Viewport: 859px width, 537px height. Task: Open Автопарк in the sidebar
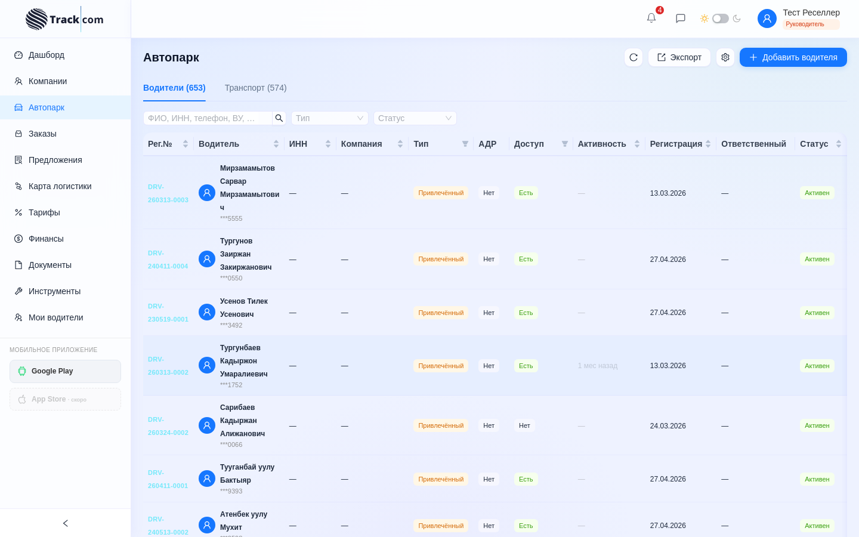[65, 107]
